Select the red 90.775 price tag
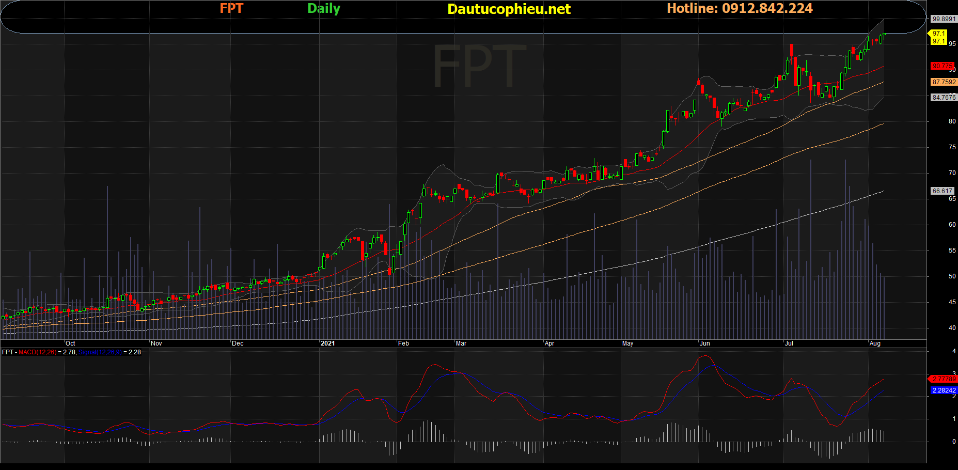This screenshot has width=958, height=470. click(942, 66)
